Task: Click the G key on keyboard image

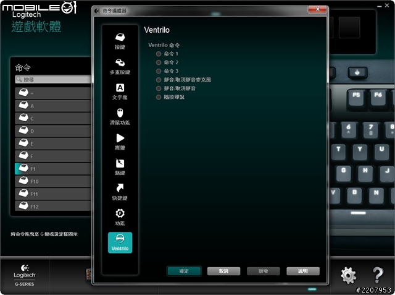Action: tap(343, 174)
